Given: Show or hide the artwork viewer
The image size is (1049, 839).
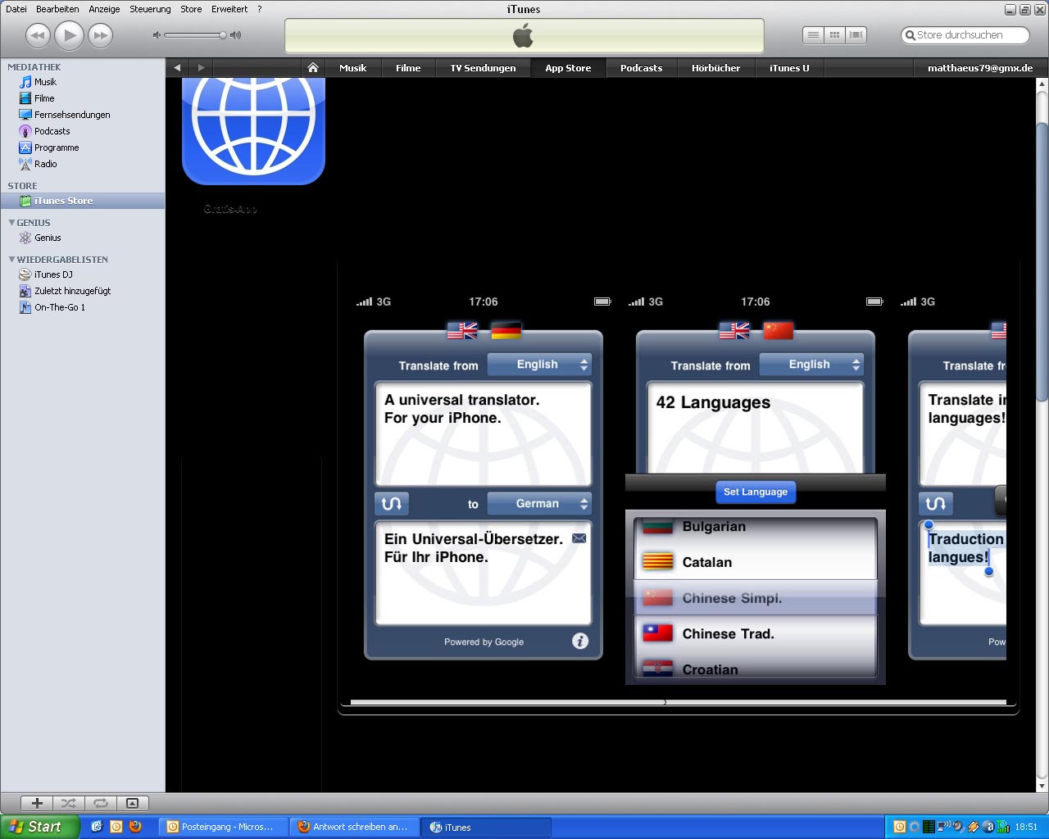Looking at the screenshot, I should [132, 803].
